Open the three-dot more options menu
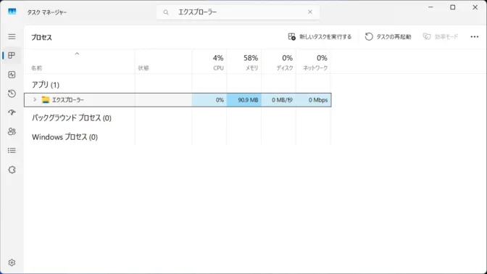The width and height of the screenshot is (487, 274). tap(474, 37)
